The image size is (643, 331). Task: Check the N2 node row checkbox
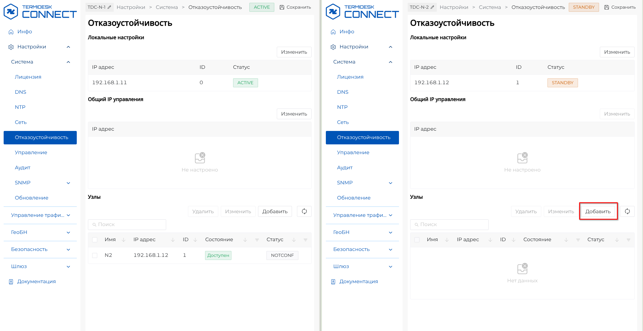(95, 255)
